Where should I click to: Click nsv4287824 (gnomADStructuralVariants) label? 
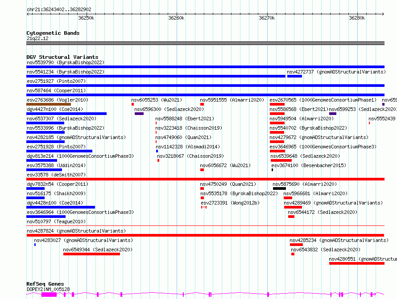(76, 231)
